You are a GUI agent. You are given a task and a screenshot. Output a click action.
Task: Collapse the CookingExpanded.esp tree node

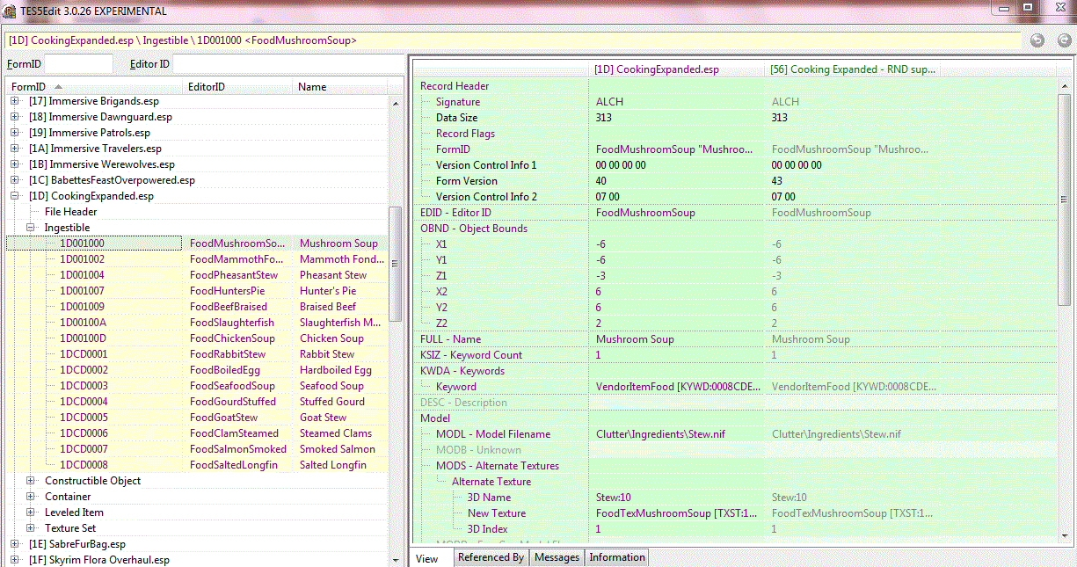[15, 196]
